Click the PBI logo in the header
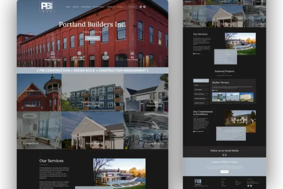This screenshot has height=189, width=283. pyautogui.click(x=47, y=7)
